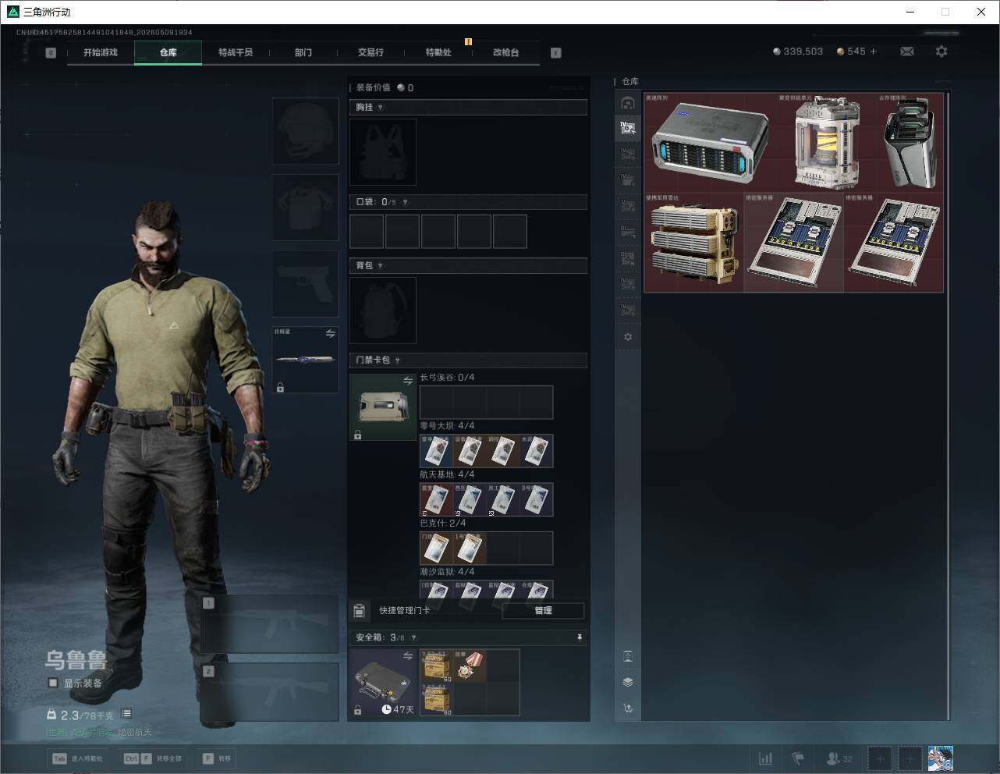Click the empty backpack slot
The width and height of the screenshot is (1000, 774).
383,311
